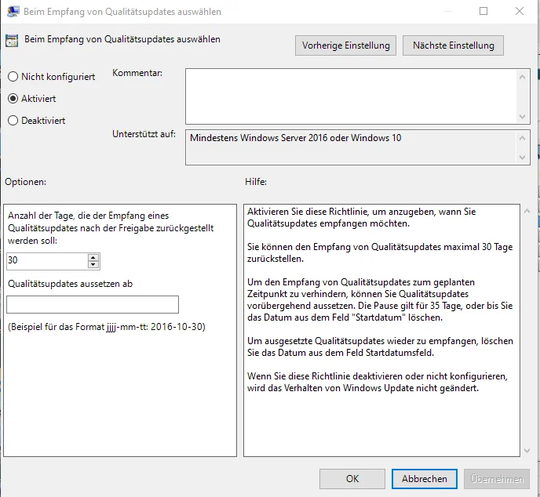The width and height of the screenshot is (540, 497).
Task: Confirm with the OK button
Action: tap(352, 479)
